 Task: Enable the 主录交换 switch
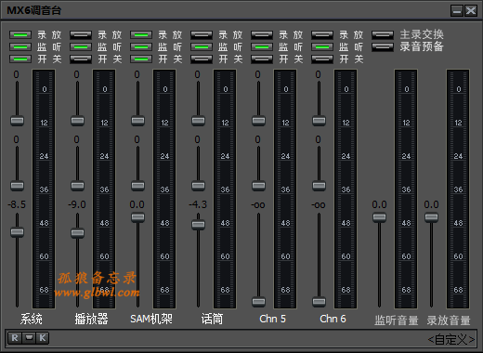[383, 34]
